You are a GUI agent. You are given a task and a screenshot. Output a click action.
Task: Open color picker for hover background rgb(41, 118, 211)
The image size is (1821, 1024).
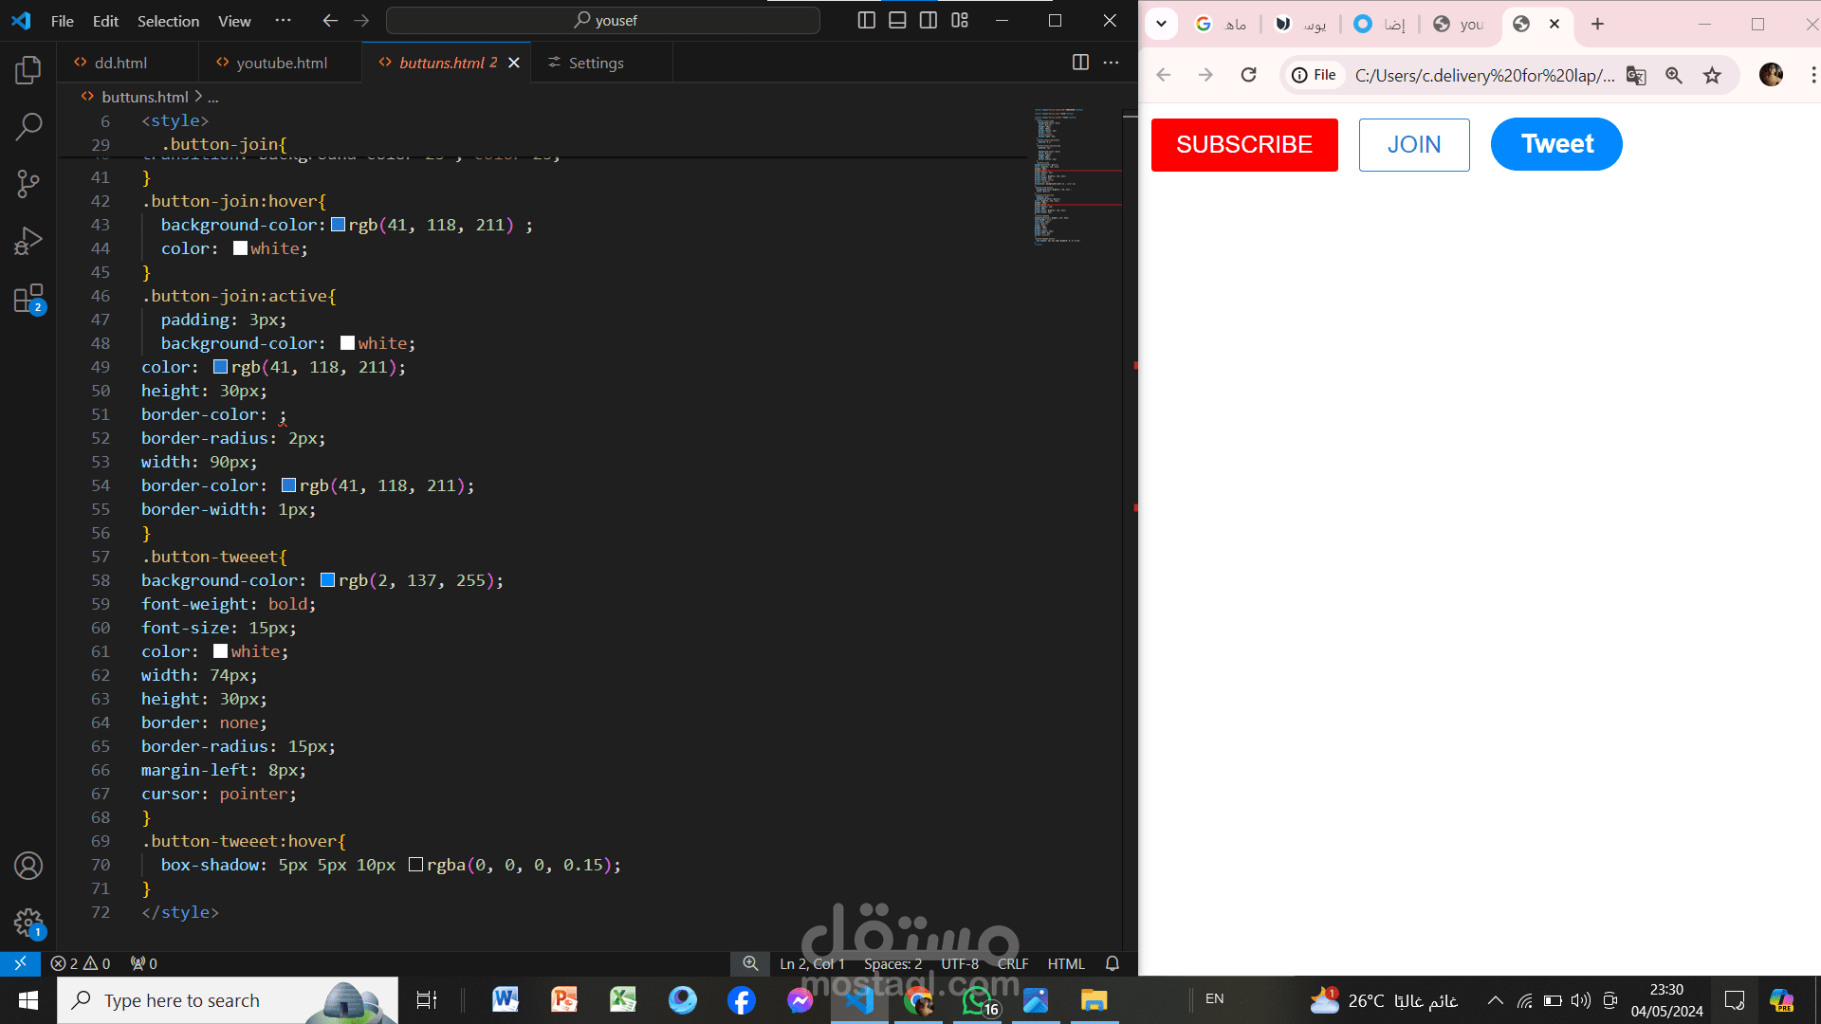(338, 225)
